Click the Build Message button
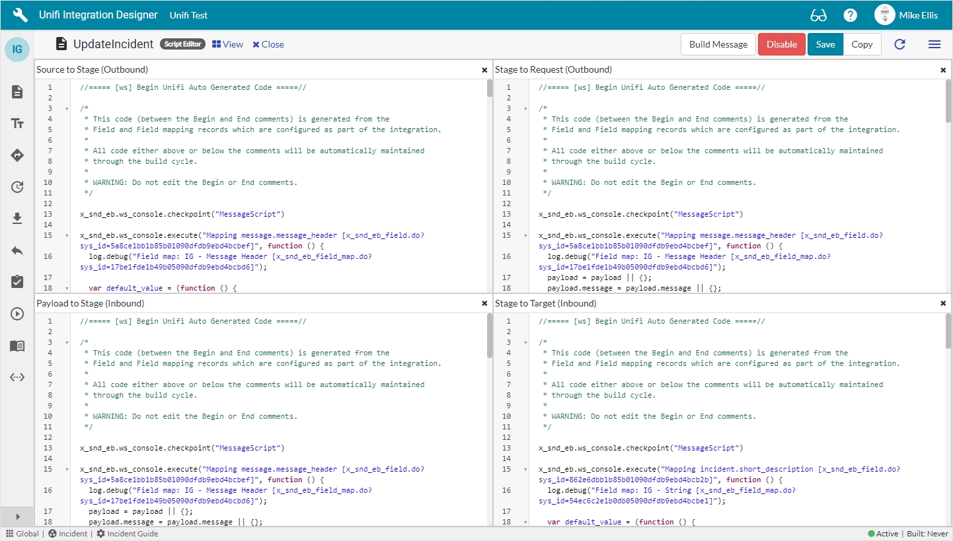Image resolution: width=953 pixels, height=541 pixels. pos(718,44)
